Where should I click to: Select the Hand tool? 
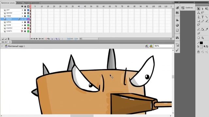point(199,38)
